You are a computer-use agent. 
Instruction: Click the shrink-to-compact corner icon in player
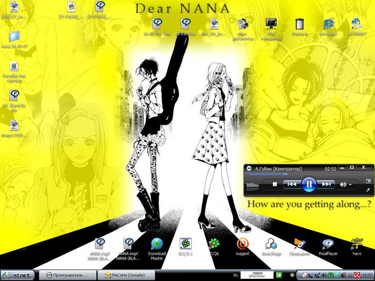coord(368,189)
